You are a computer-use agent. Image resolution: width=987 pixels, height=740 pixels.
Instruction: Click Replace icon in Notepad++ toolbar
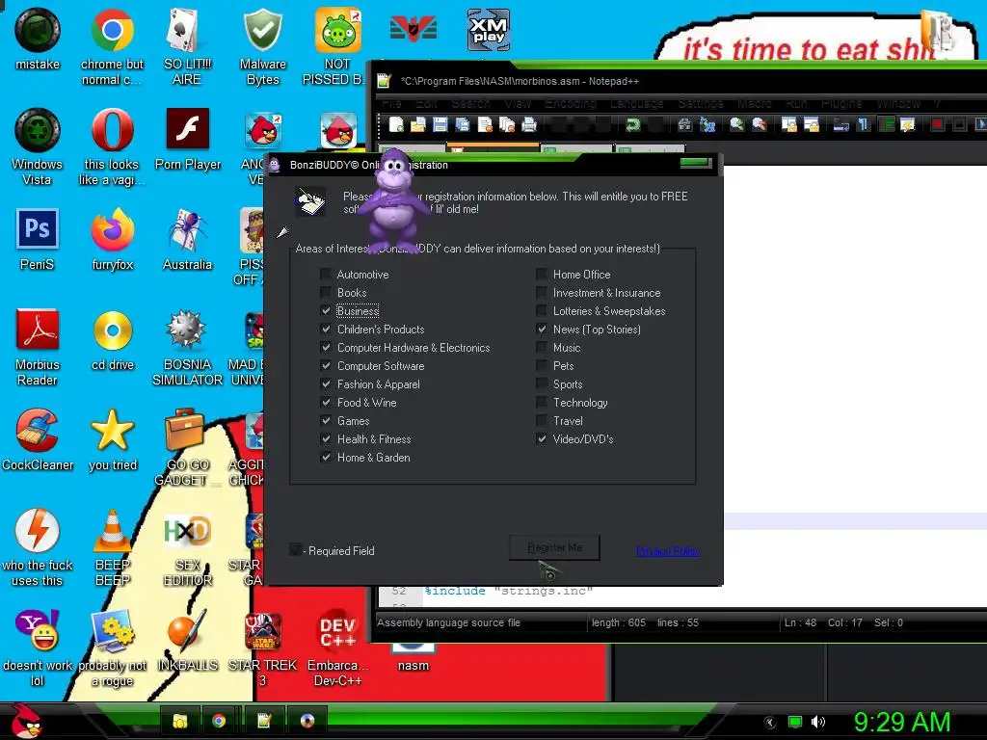click(x=707, y=125)
